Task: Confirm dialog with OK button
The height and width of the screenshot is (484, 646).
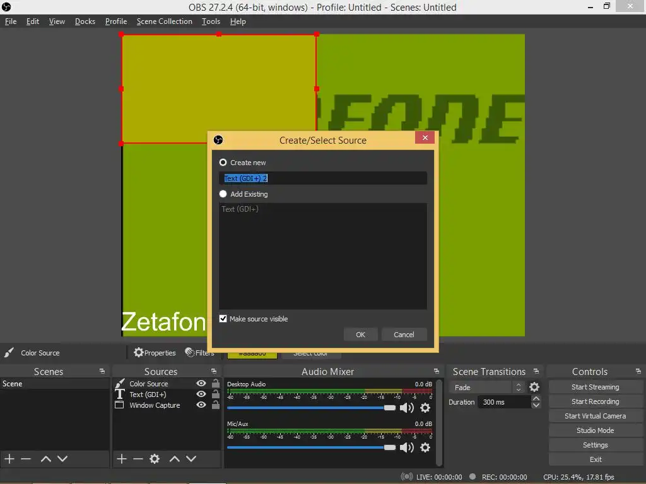Action: [x=360, y=335]
